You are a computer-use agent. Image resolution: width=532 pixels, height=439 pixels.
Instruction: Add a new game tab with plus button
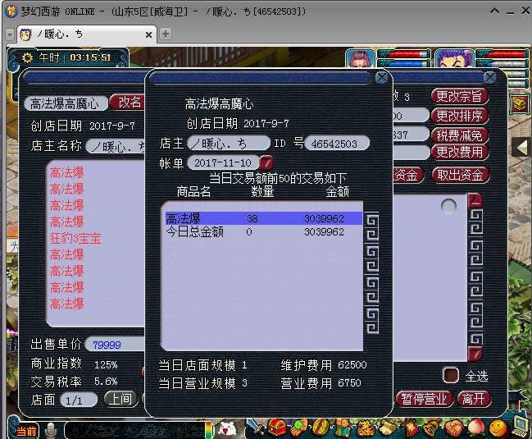[x=166, y=34]
